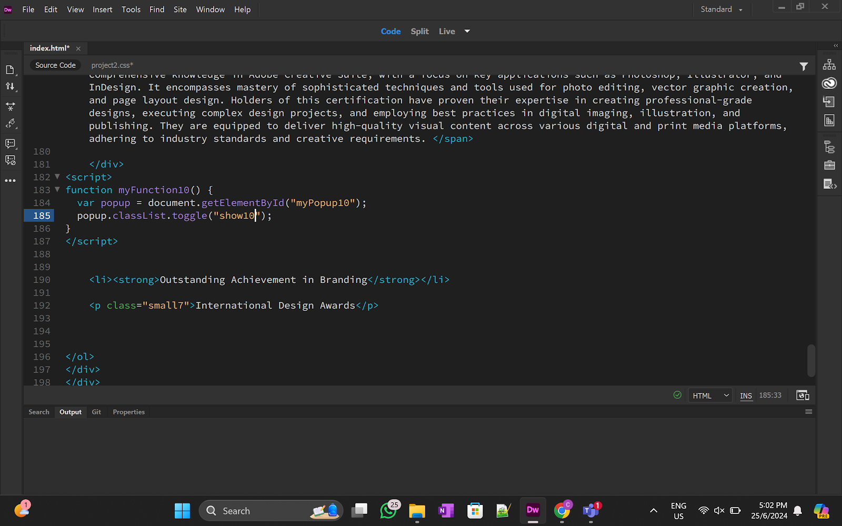The image size is (842, 526).
Task: Open the Live view options dropdown arrow
Action: (x=467, y=32)
